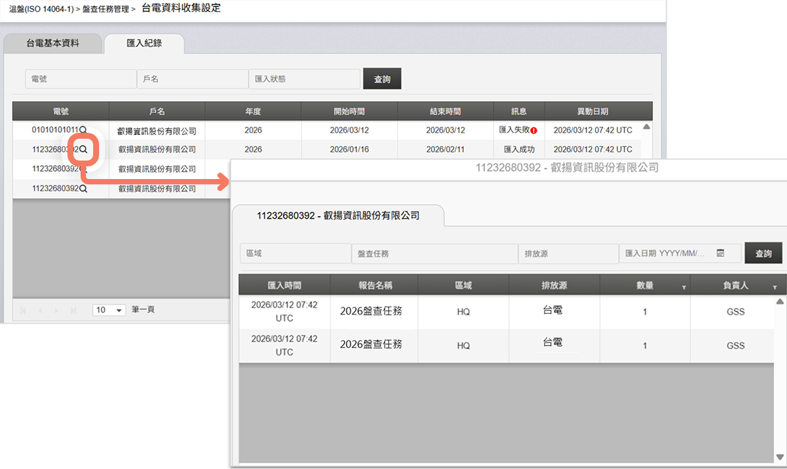This screenshot has height=469, width=787.
Task: Click the magnifier icon beside 01010101011
Action: click(83, 130)
